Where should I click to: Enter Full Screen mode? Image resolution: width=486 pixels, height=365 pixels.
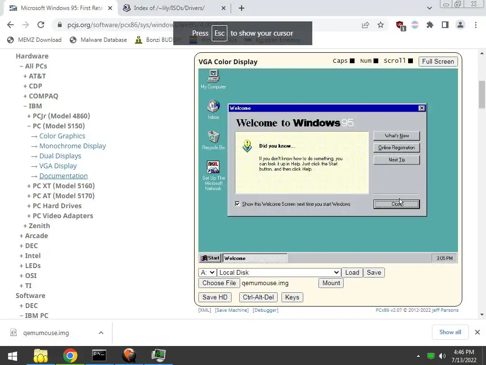(438, 61)
